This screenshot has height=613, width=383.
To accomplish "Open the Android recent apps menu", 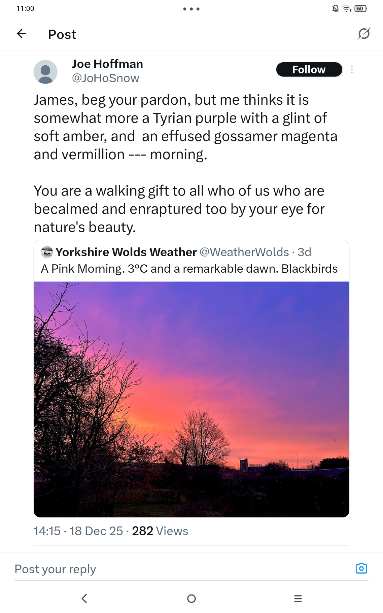I will (x=298, y=599).
